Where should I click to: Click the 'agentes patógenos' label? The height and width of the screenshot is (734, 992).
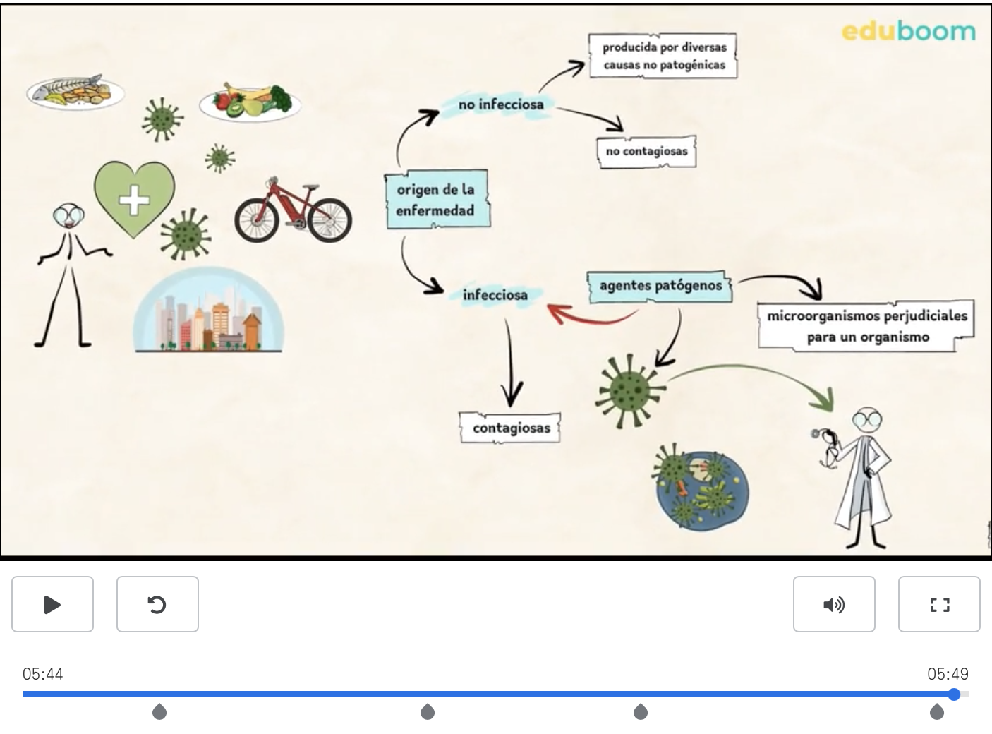[660, 286]
